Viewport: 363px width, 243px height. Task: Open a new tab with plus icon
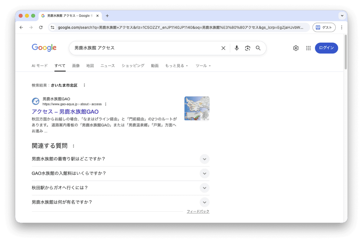pyautogui.click(x=107, y=16)
